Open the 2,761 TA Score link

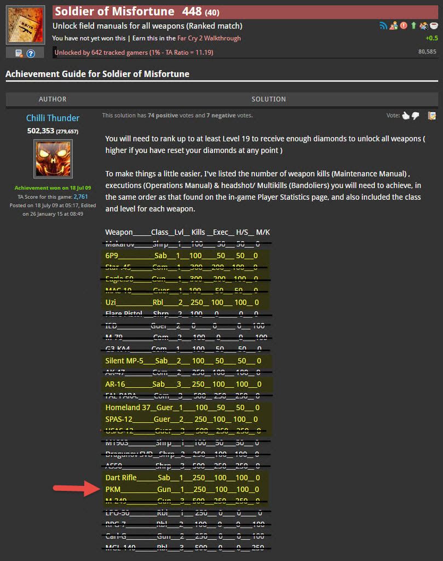click(80, 197)
